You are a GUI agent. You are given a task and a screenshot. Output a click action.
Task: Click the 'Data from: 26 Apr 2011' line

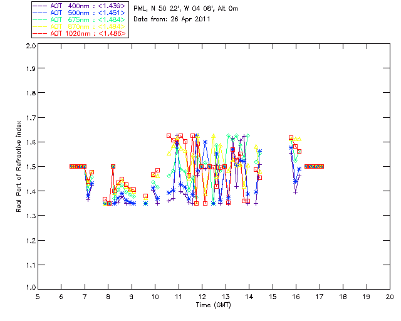pos(172,19)
